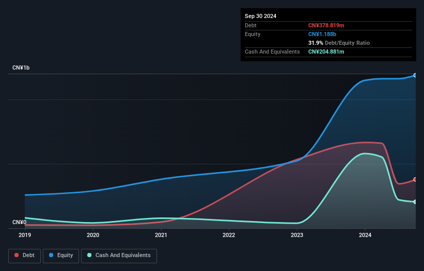Click the teal Cash endpoint marker
This screenshot has height=271, width=424.
415,201
